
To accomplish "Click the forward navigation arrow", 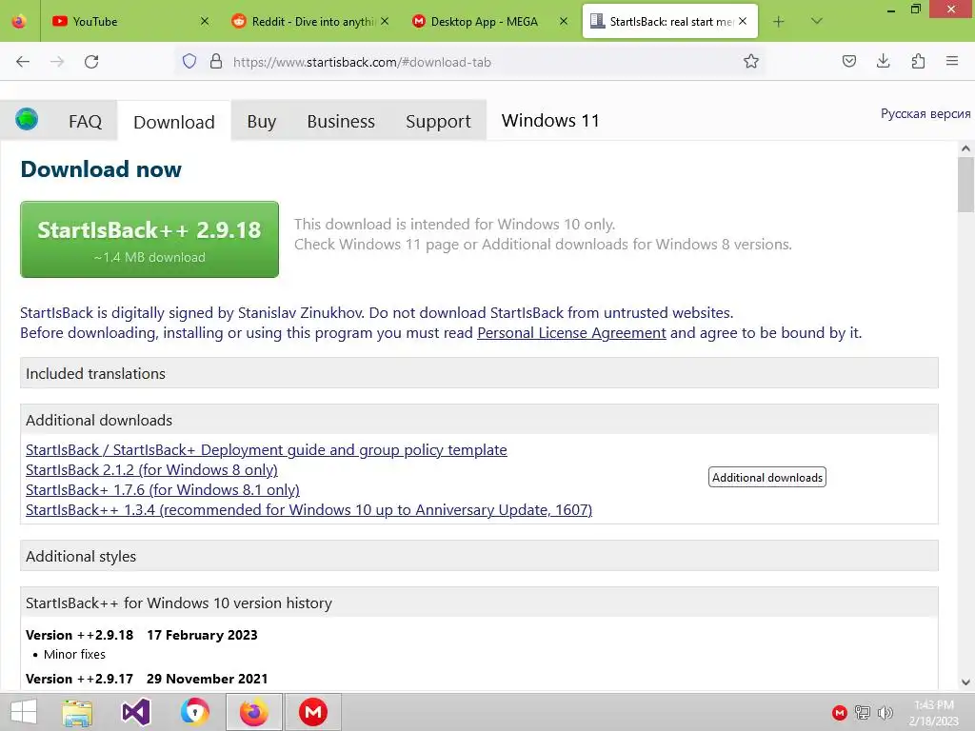I will click(x=57, y=62).
